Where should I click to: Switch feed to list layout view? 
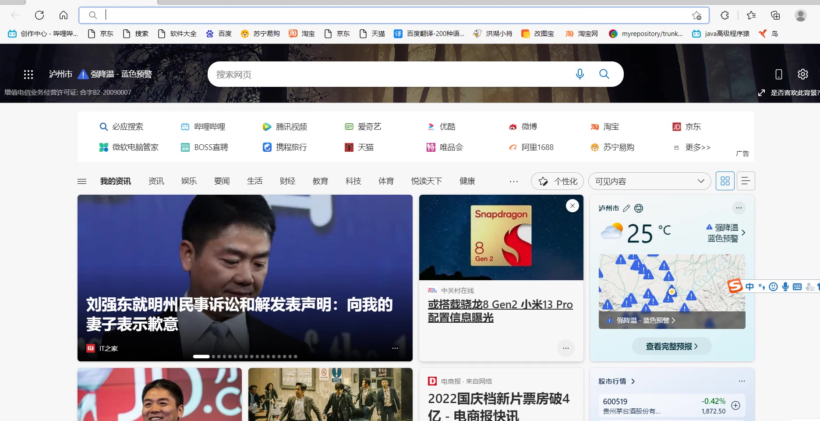tap(746, 181)
